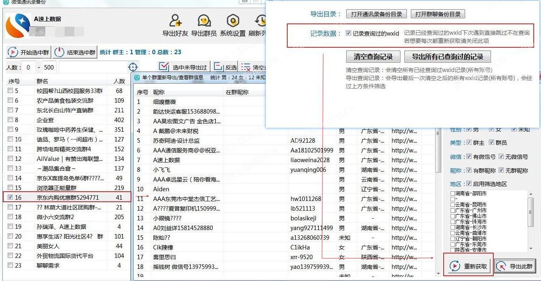Select member Aiden
The image size is (541, 281).
point(162,189)
